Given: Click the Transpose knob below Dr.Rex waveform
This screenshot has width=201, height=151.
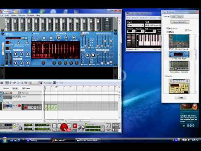Looking at the screenshot, I should pos(43,63).
